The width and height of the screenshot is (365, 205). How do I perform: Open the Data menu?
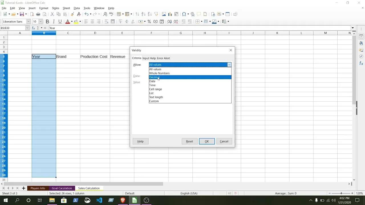[x=76, y=8]
